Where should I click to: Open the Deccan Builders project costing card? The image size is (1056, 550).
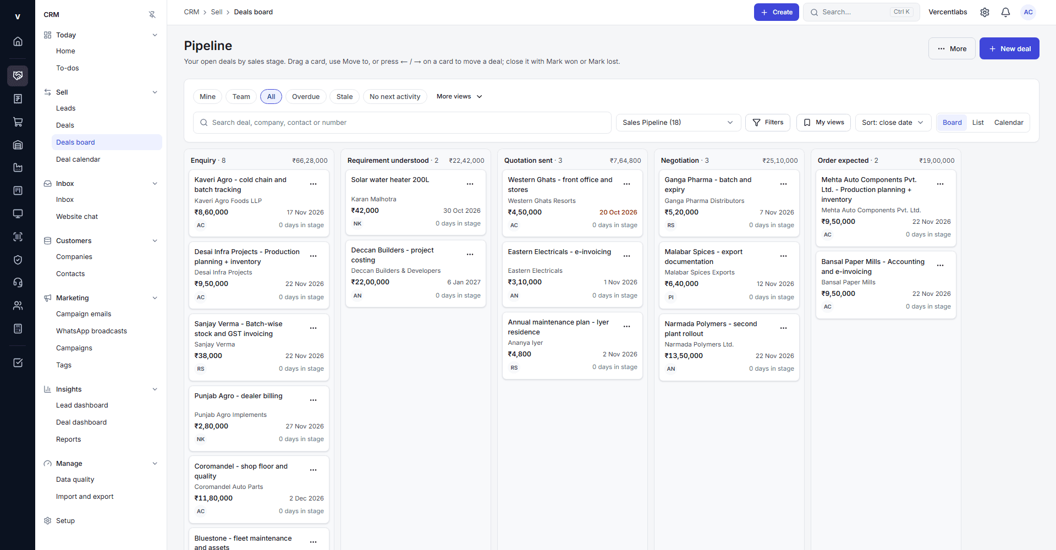tap(416, 273)
